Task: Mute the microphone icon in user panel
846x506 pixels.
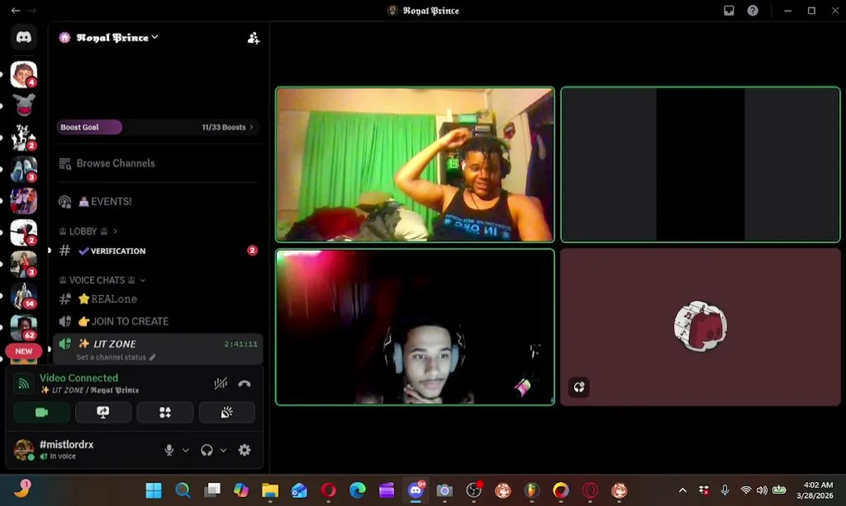Action: (x=169, y=450)
